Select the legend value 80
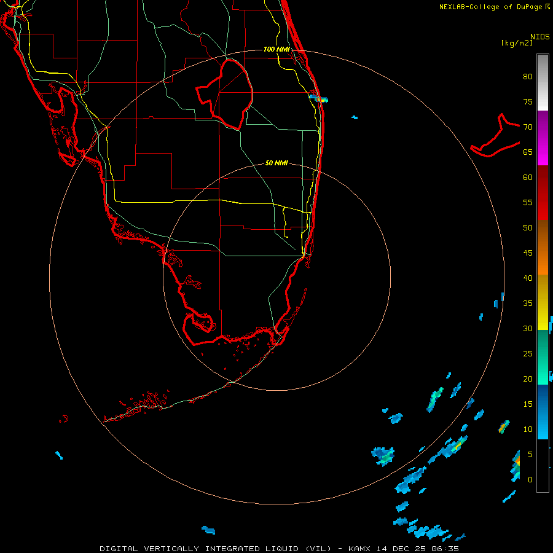This screenshot has height=553, width=553. 528,77
